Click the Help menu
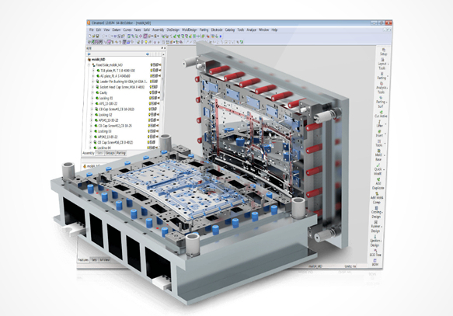Image resolution: width=453 pixels, height=316 pixels. (x=275, y=30)
